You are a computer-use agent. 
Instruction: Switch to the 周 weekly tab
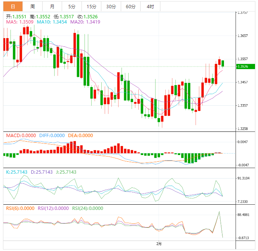[x=33, y=6]
